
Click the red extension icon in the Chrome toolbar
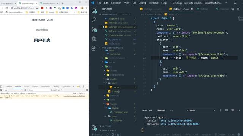point(42,8)
